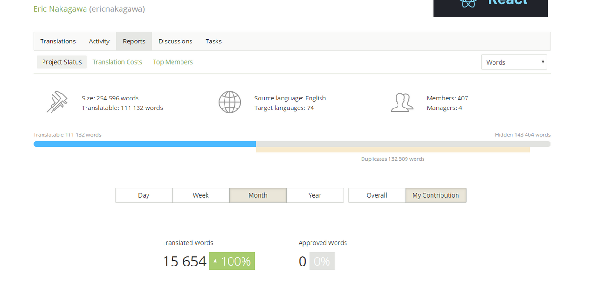Click 'Translatable: 111 132 words' stat line
The height and width of the screenshot is (291, 605).
[122, 108]
